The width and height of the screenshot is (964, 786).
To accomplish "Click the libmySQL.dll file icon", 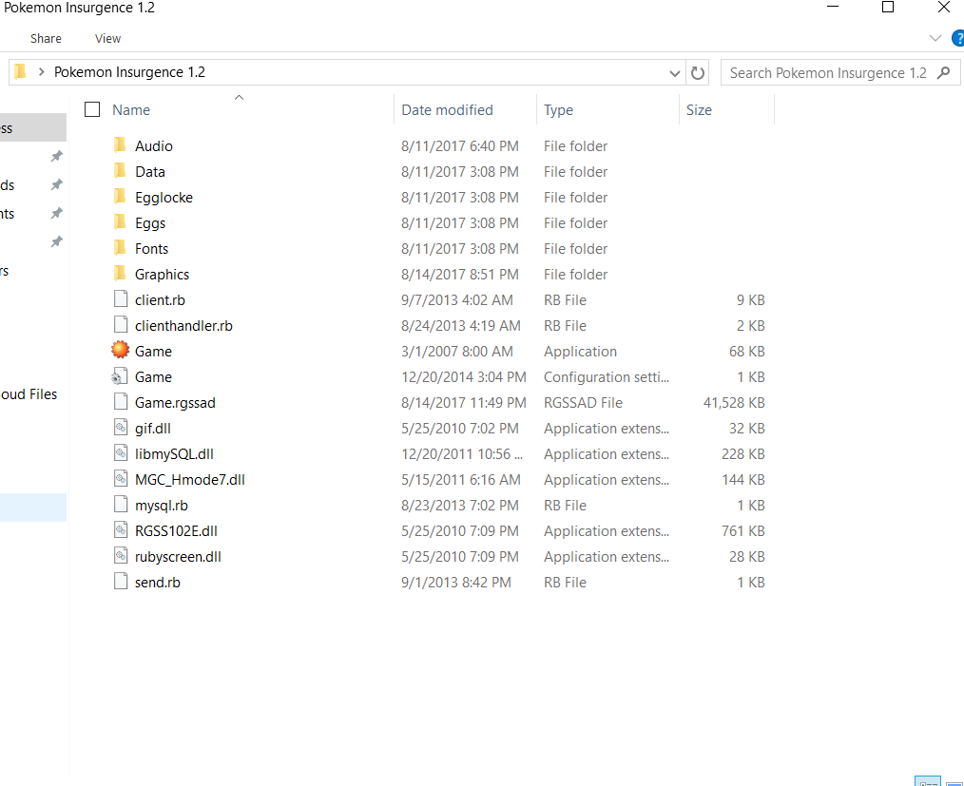I will 121,453.
